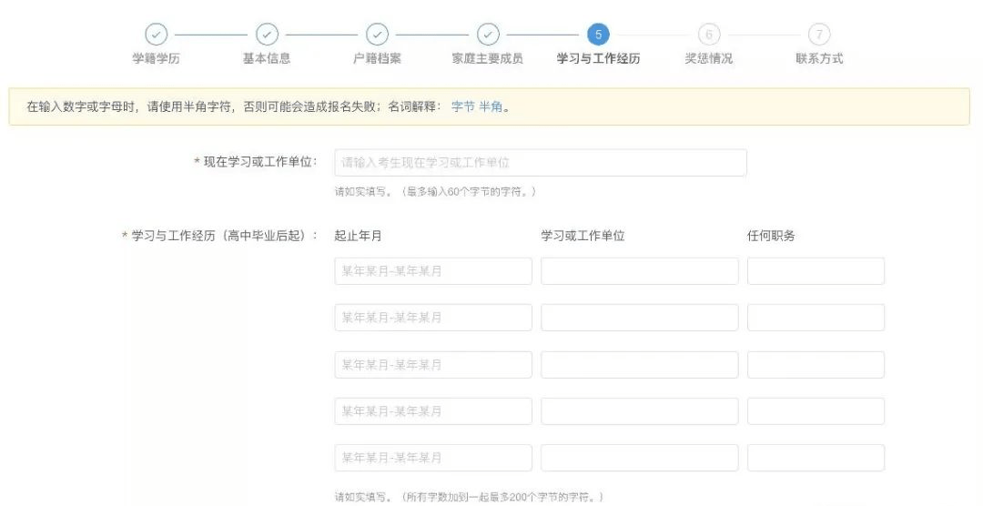
Task: Click the step 6 circle for 奖惩情况
Action: click(x=708, y=35)
